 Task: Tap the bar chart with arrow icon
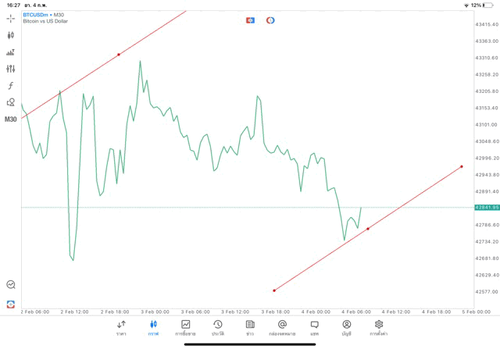(11, 52)
